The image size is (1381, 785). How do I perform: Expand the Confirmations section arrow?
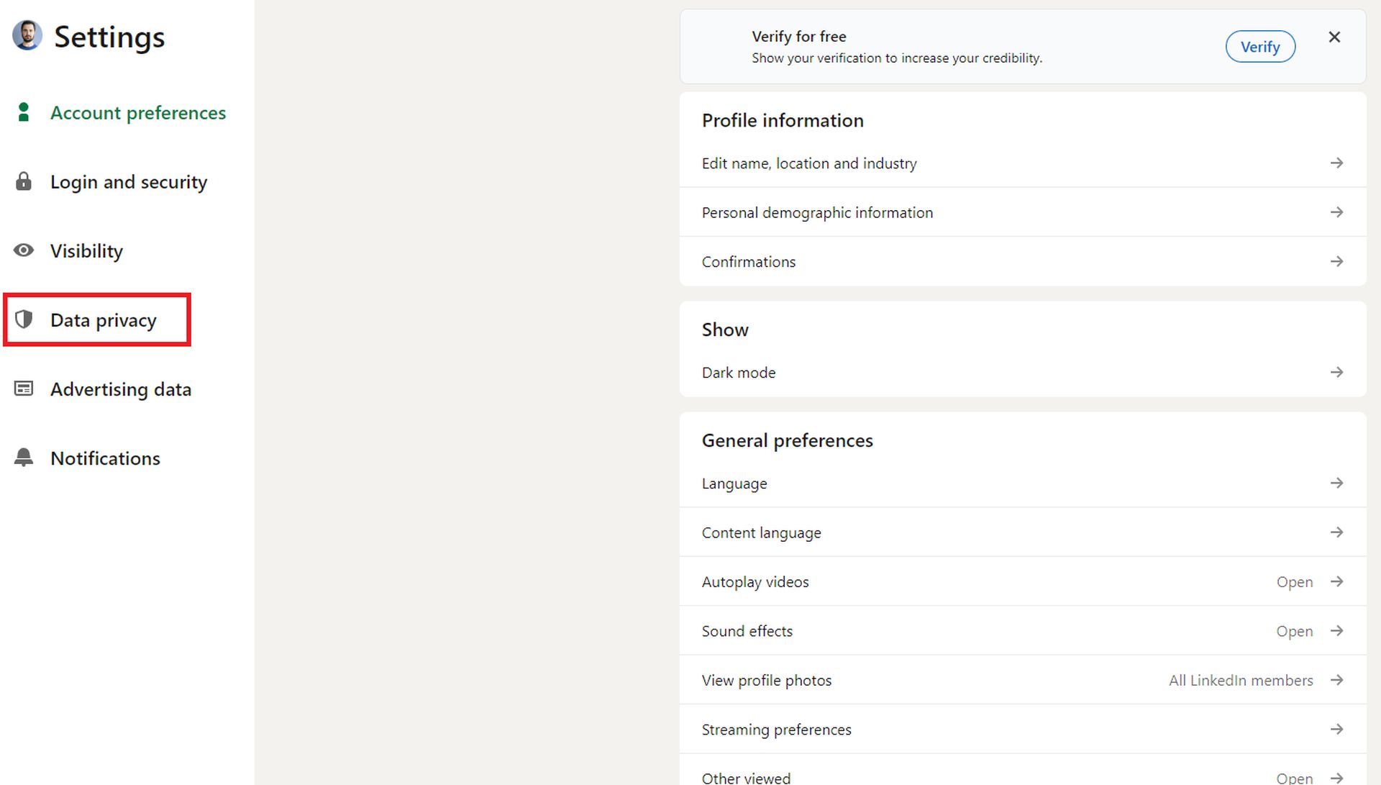click(x=1336, y=261)
